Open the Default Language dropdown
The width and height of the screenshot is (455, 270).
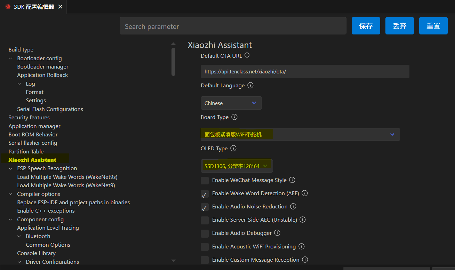click(231, 103)
